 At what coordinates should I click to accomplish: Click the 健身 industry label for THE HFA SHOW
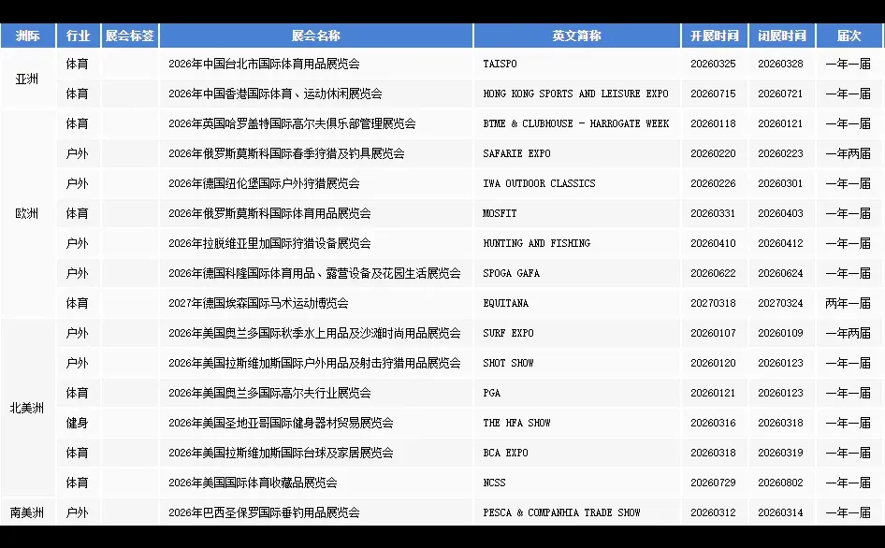click(79, 423)
